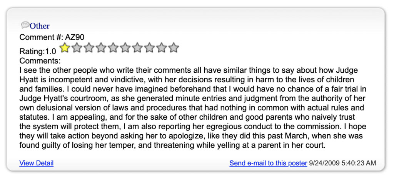Click the 9/24/2009 5:40:23 AM timestamp

(x=342, y=163)
